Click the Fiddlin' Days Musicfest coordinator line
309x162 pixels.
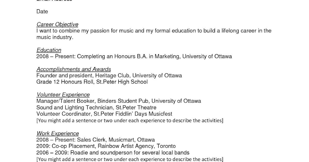[x=104, y=114]
